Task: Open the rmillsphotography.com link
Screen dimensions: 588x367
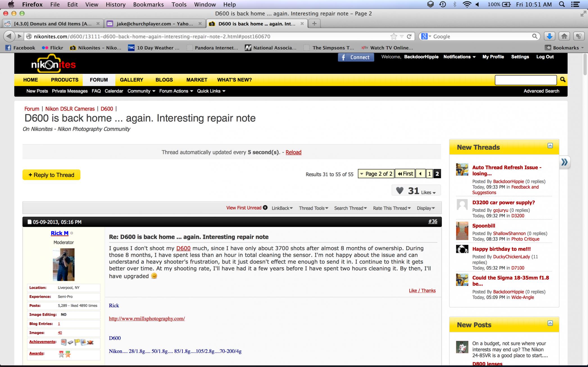Action: point(147,319)
